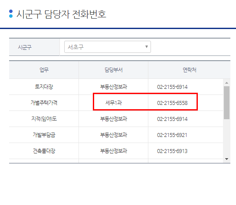The width and height of the screenshot is (236, 205).
Task: Click 부동산정보과 in the 개발부담금 row
Action: click(x=114, y=135)
